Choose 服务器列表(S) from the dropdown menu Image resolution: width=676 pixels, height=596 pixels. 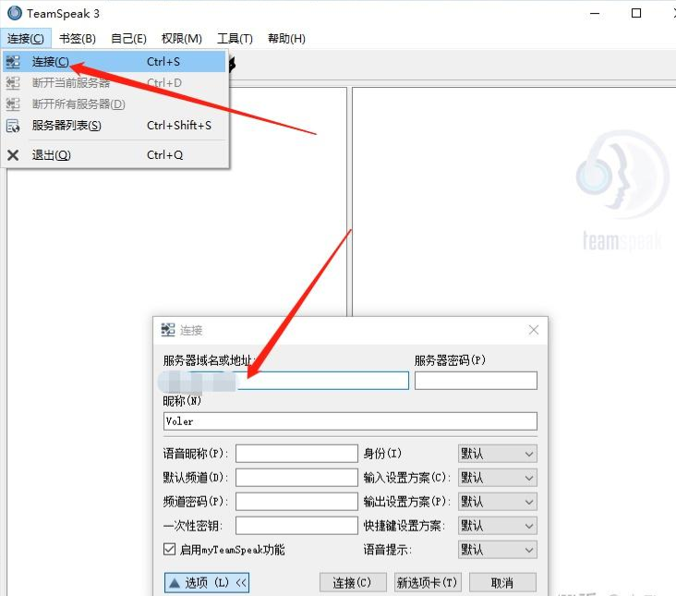[x=115, y=126]
